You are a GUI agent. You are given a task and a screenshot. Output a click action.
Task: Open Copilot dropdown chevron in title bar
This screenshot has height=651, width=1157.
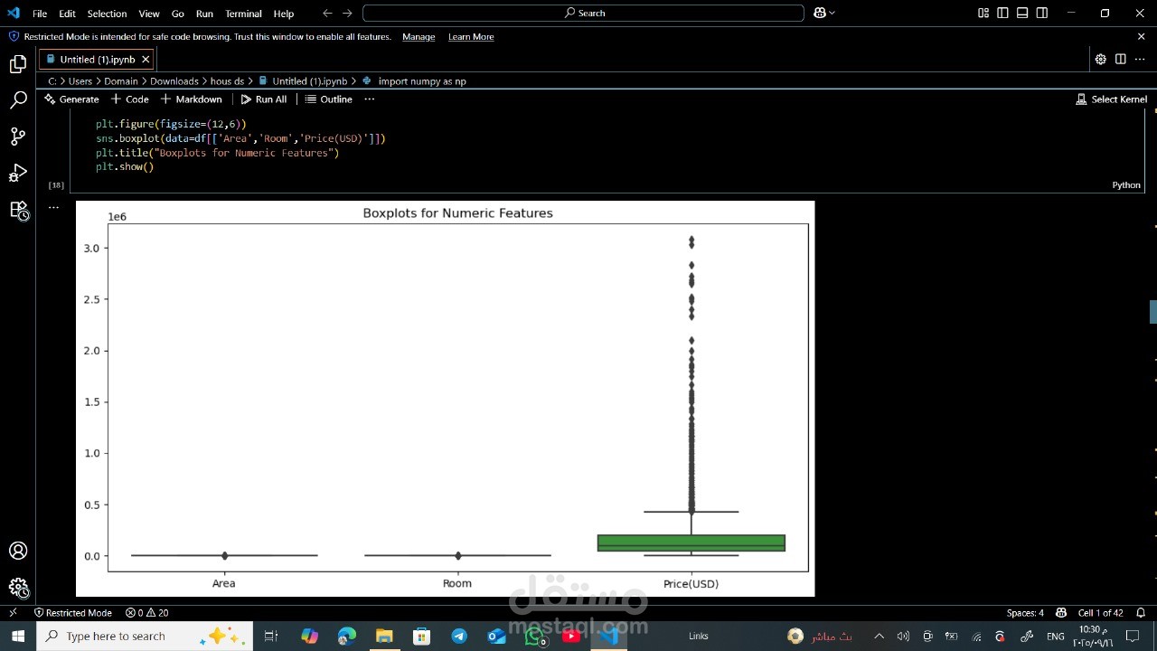coord(832,13)
